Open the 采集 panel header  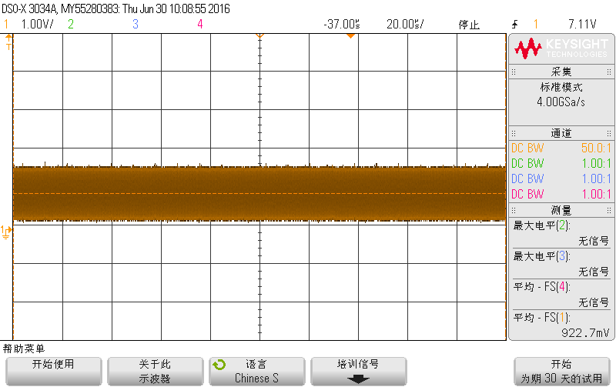point(561,72)
